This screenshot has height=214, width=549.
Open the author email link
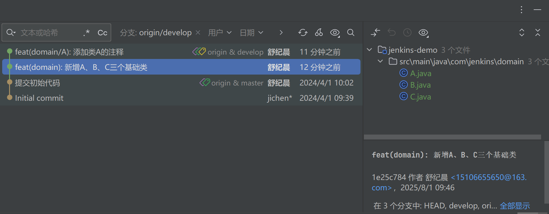tap(489, 177)
